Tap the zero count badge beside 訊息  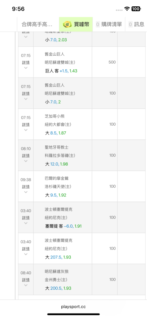click(130, 24)
